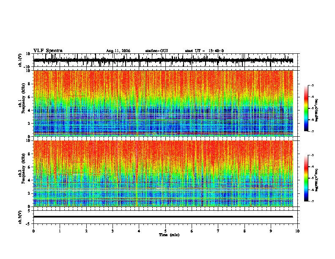Click the "ch.1(V)" waveform axis label
Viewport: 335px width, 259px height.
(20, 60)
